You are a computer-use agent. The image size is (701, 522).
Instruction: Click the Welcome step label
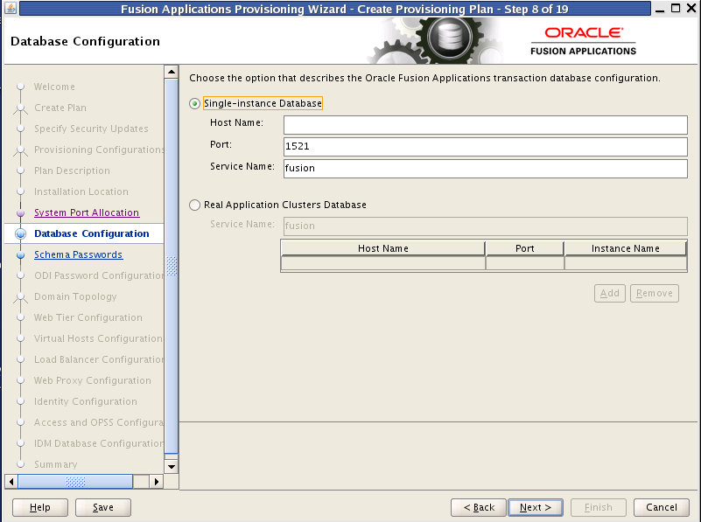click(54, 87)
